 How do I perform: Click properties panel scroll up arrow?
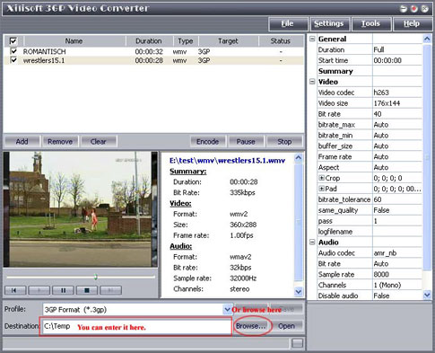(427, 39)
